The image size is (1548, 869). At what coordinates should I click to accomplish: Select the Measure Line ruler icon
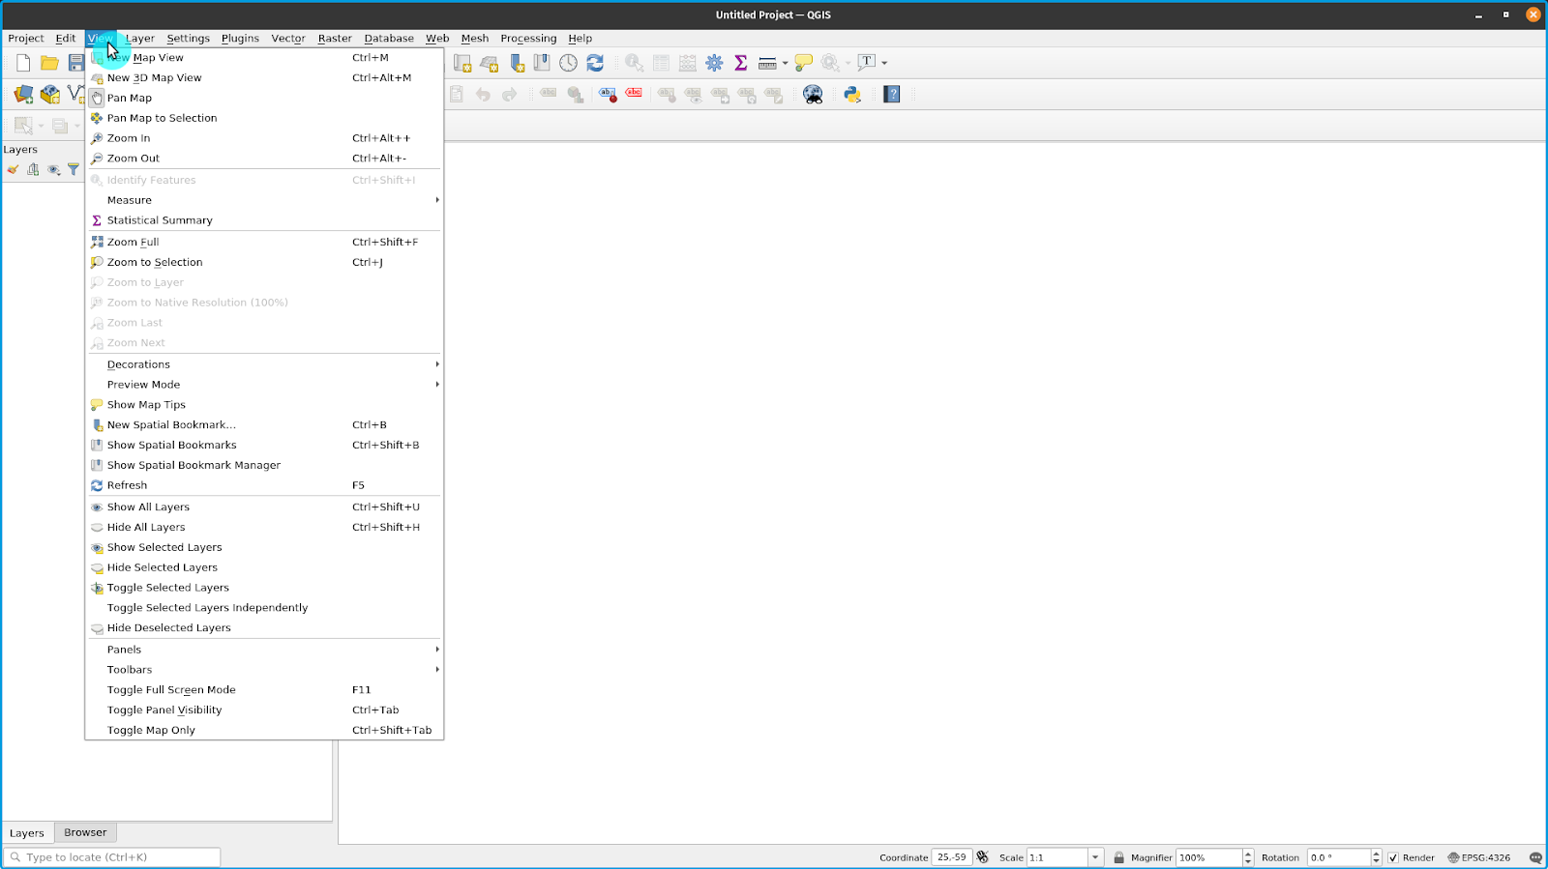[x=767, y=63]
